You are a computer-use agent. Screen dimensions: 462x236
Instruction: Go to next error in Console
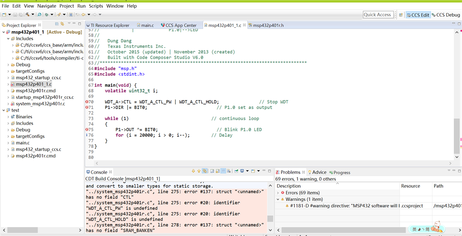point(193,171)
